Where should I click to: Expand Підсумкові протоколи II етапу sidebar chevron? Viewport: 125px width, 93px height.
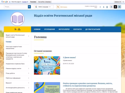click(29, 56)
